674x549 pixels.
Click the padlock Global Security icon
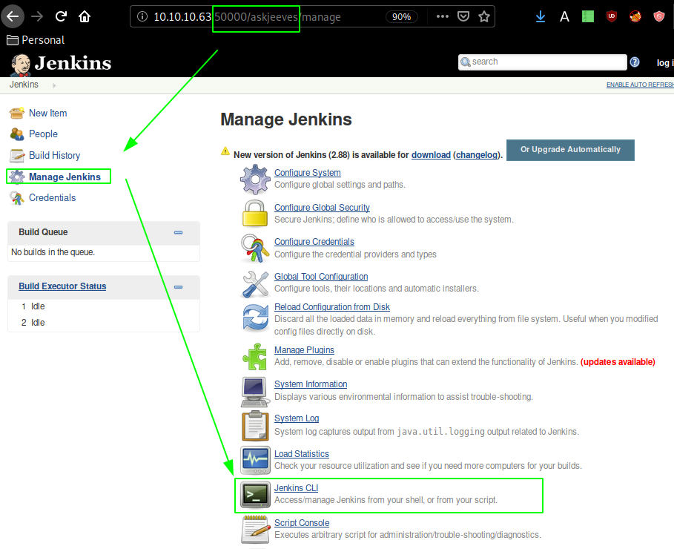point(255,213)
